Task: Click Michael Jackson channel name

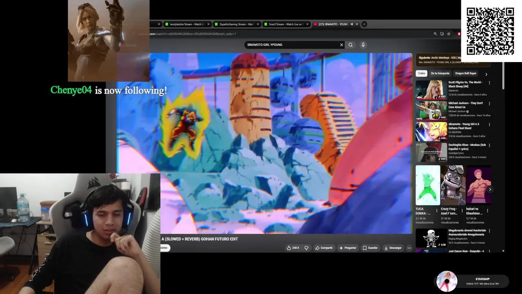Action: coord(457,111)
